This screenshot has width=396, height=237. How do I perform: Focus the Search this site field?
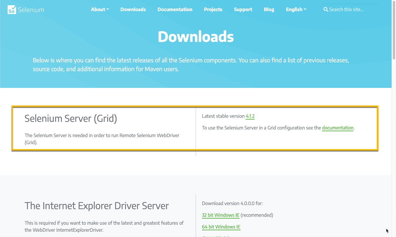click(x=350, y=9)
